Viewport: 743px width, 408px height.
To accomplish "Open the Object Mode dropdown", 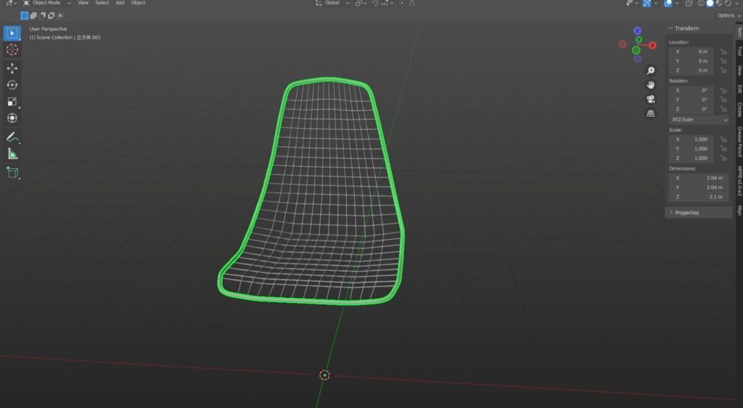I will coord(47,3).
